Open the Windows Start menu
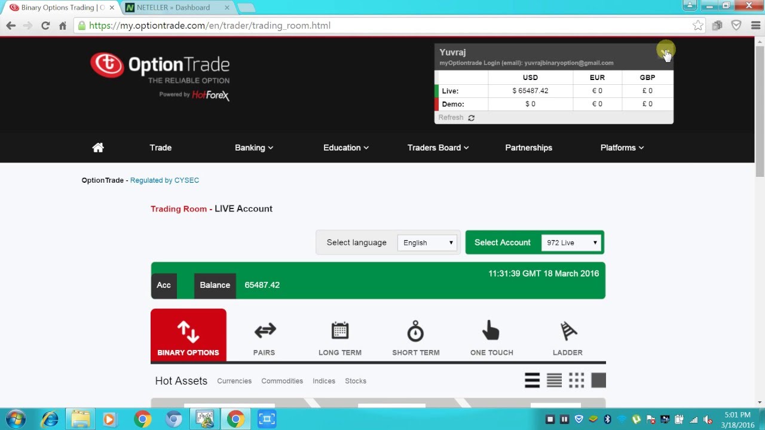The width and height of the screenshot is (765, 430). tap(16, 419)
